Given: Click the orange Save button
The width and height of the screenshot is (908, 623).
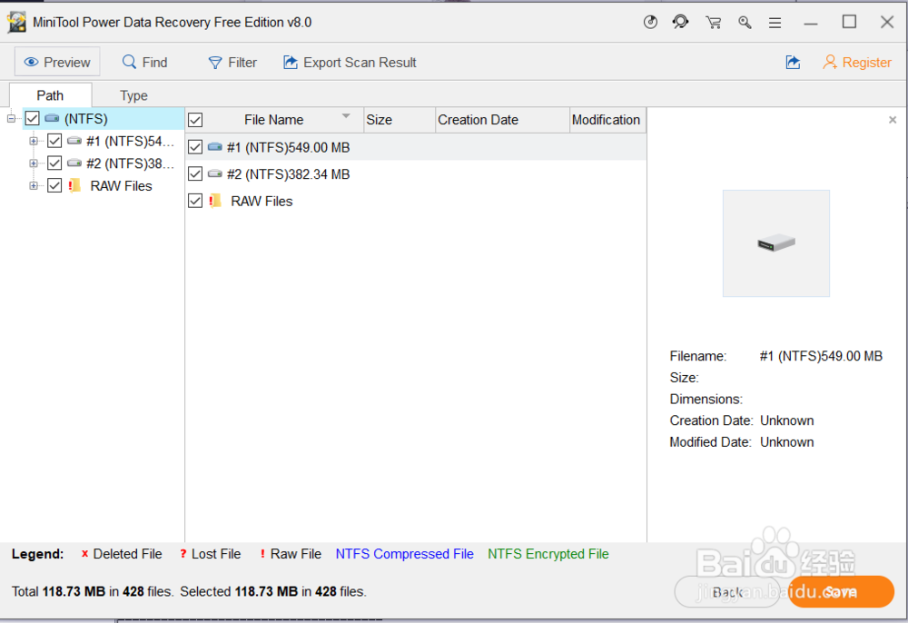Looking at the screenshot, I should click(x=840, y=592).
